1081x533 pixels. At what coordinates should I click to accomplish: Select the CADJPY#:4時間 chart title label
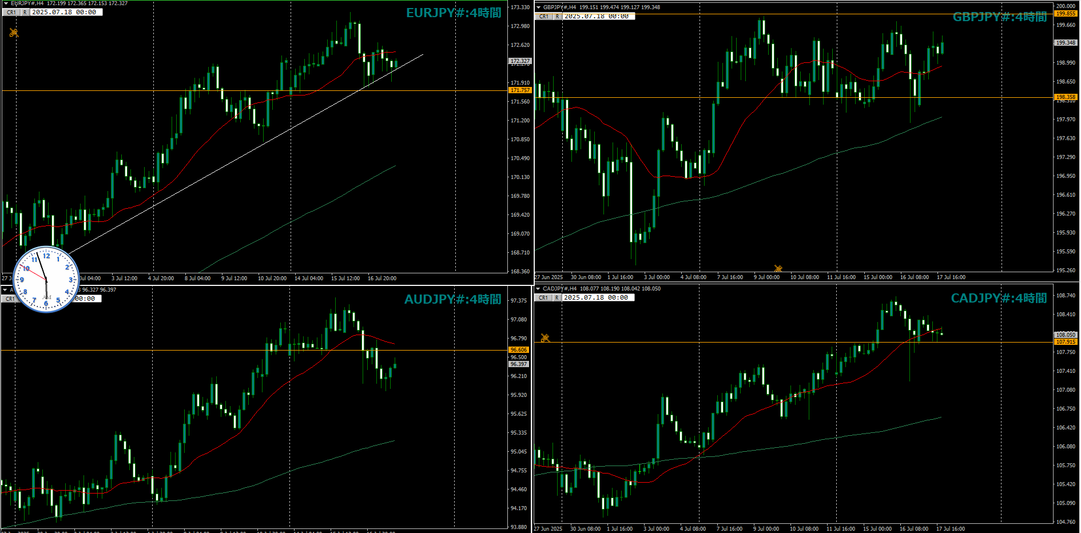999,298
